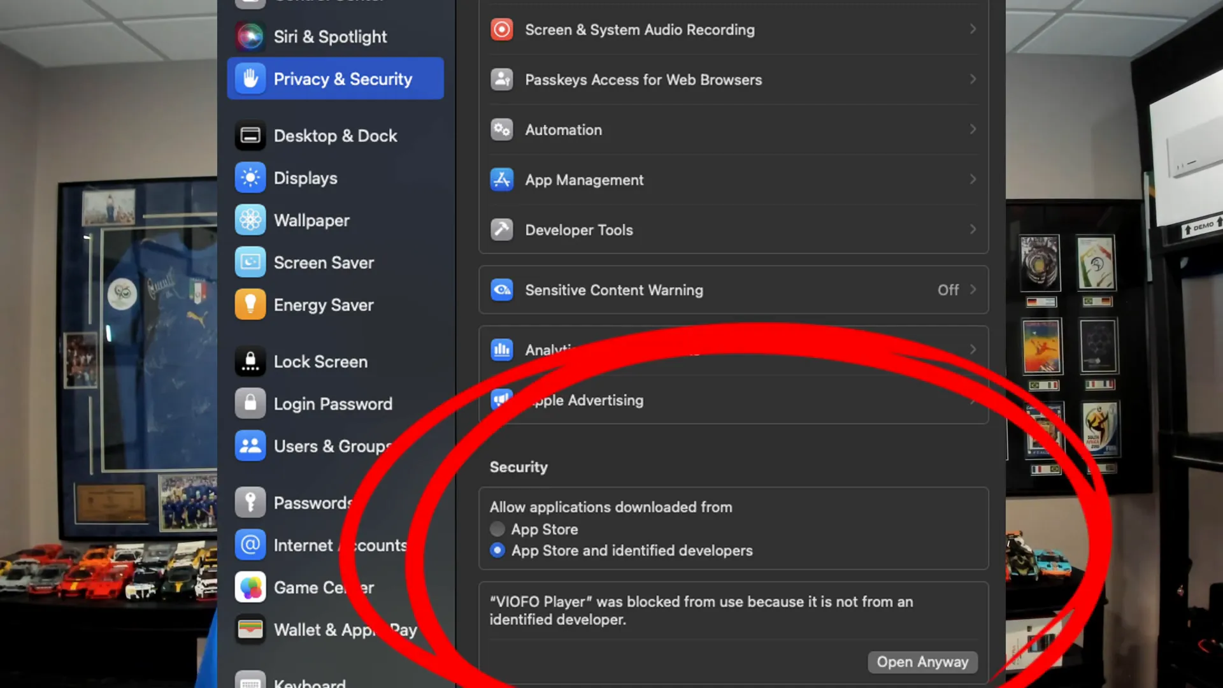The image size is (1223, 688).
Task: Click Passkeys Access for Web Browsers label
Action: (x=643, y=80)
